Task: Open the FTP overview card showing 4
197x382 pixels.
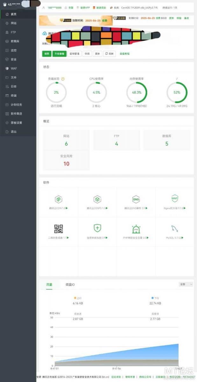Action: (116, 140)
